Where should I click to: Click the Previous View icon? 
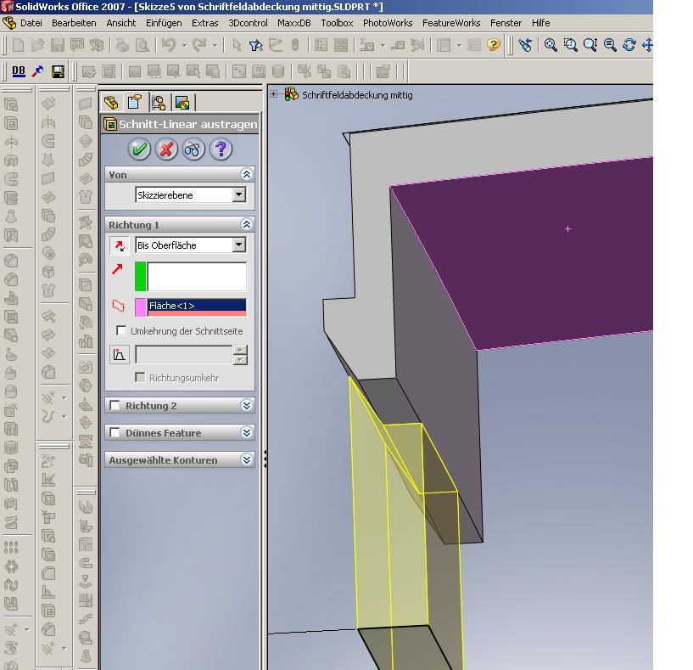[x=525, y=45]
